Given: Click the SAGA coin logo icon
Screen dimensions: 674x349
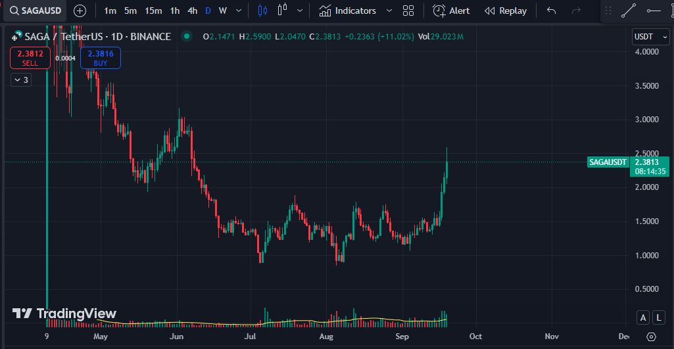Looking at the screenshot, I should coord(16,37).
